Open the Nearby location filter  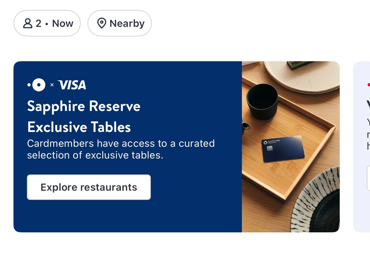point(120,23)
